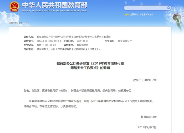Click the search magnifier icon
The height and width of the screenshot is (133, 184).
[168, 8]
